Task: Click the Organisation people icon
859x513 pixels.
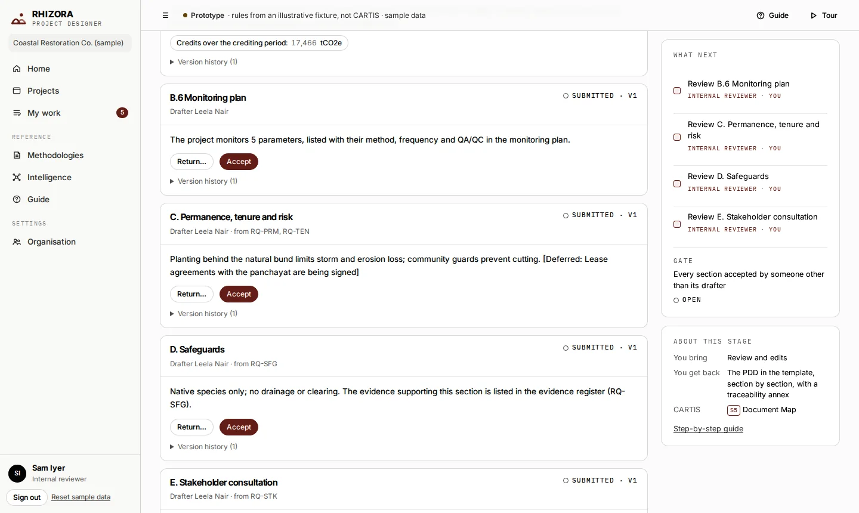Action: [x=17, y=242]
